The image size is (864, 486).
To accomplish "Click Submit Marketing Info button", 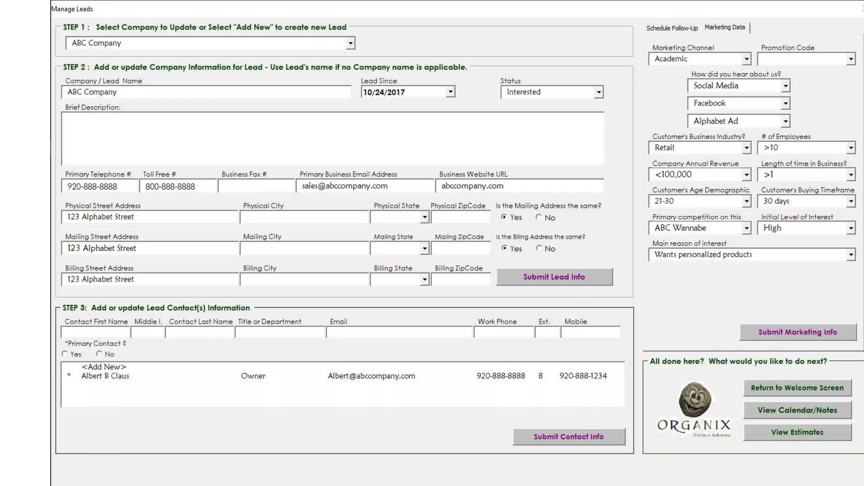I will [x=797, y=332].
